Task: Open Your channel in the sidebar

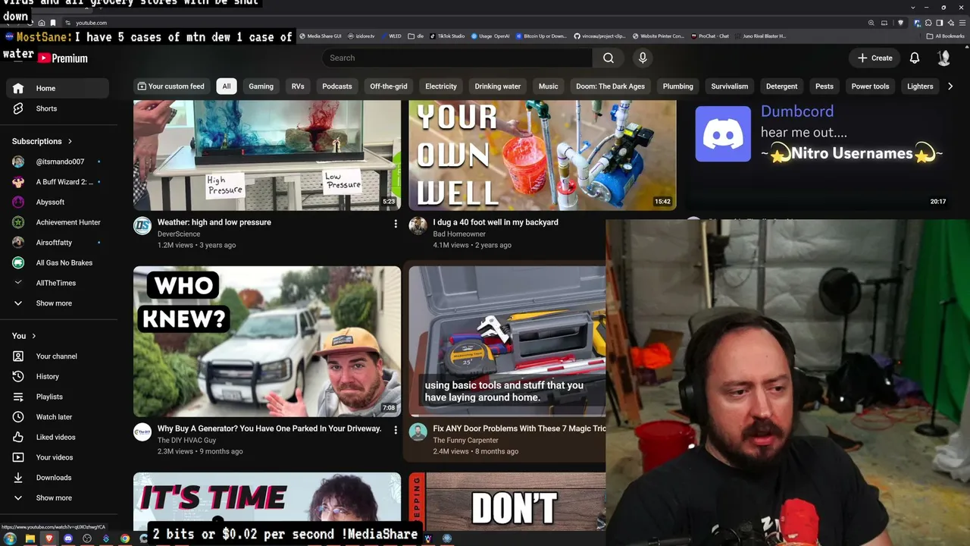Action: [58, 356]
